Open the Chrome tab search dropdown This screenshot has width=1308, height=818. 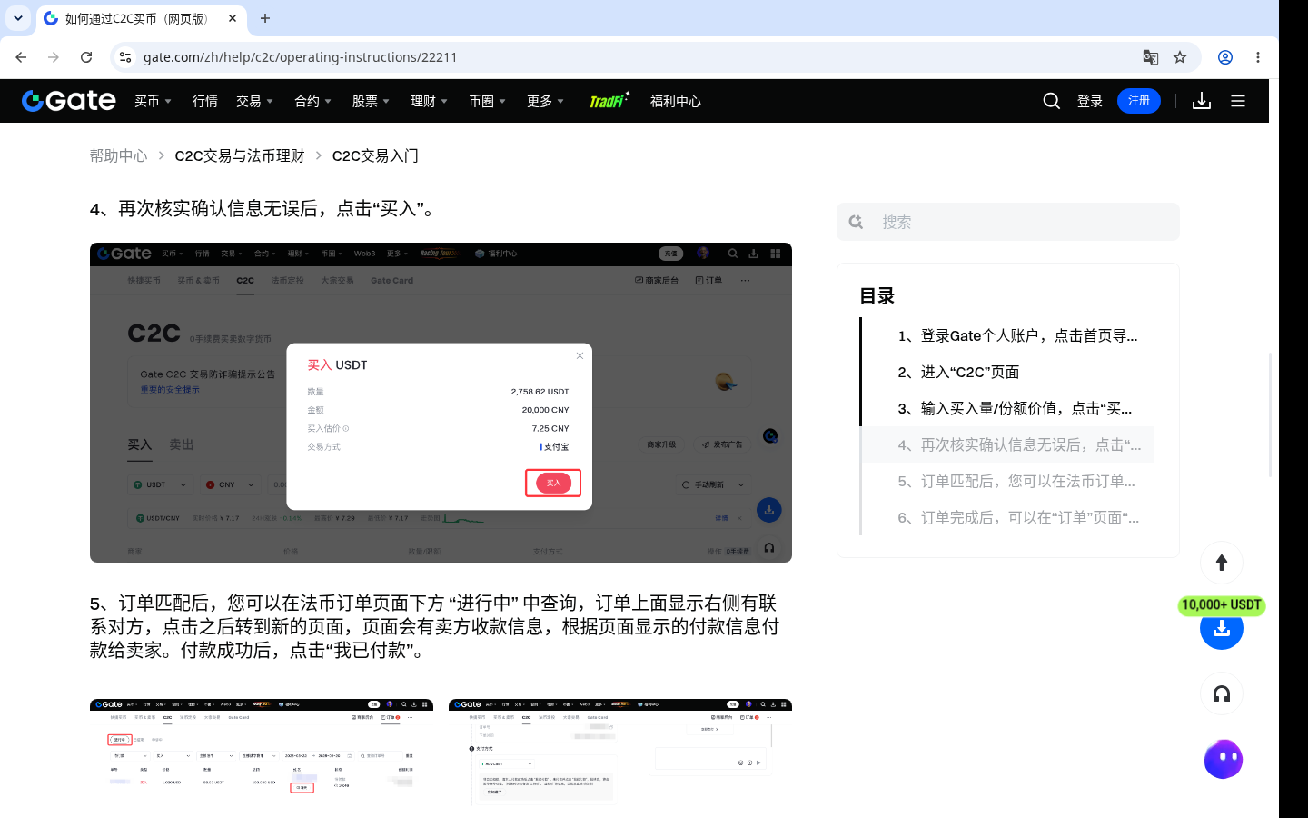click(x=18, y=18)
